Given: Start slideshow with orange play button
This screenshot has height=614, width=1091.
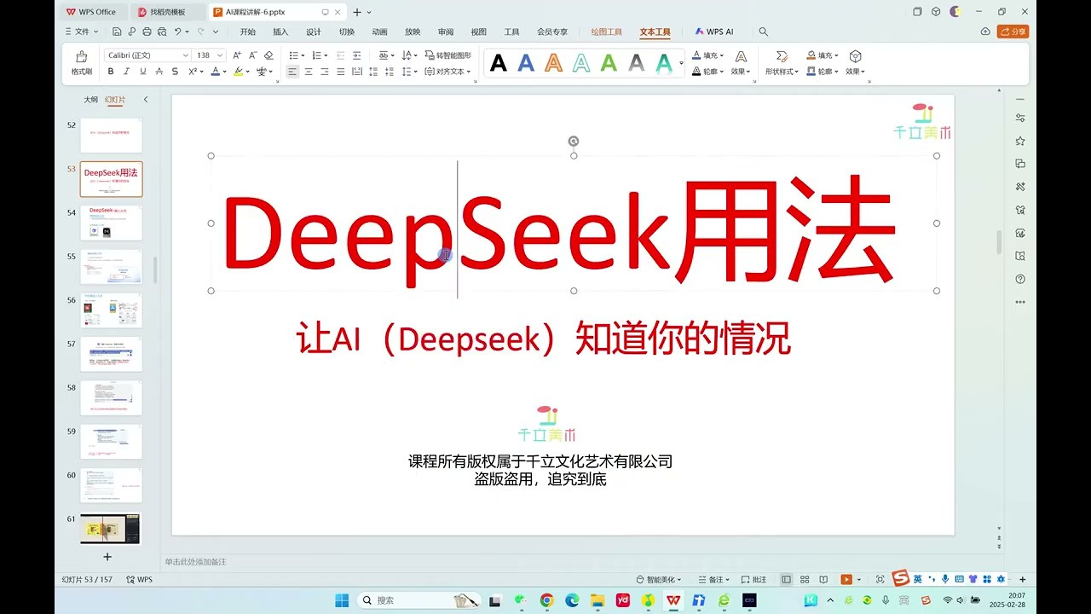Looking at the screenshot, I should [846, 579].
